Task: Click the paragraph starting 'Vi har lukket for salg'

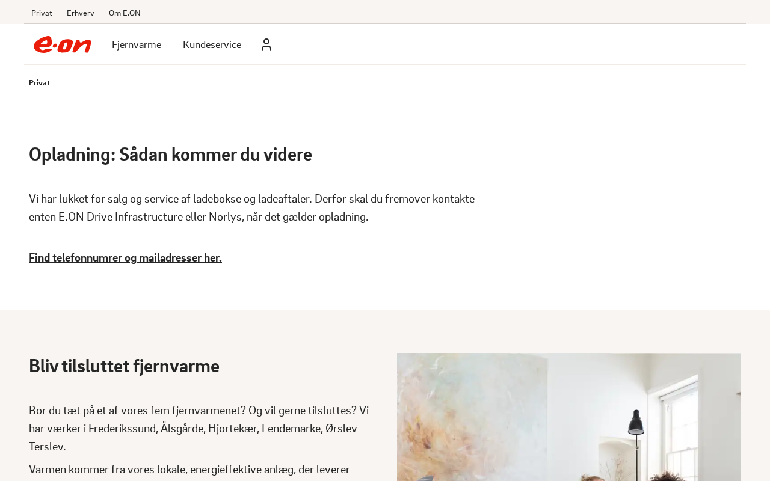Action: 251,208
